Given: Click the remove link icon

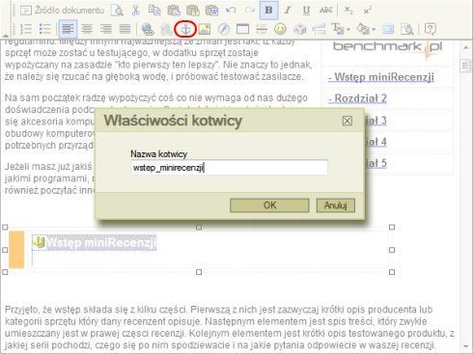Looking at the screenshot, I should pos(167,29).
